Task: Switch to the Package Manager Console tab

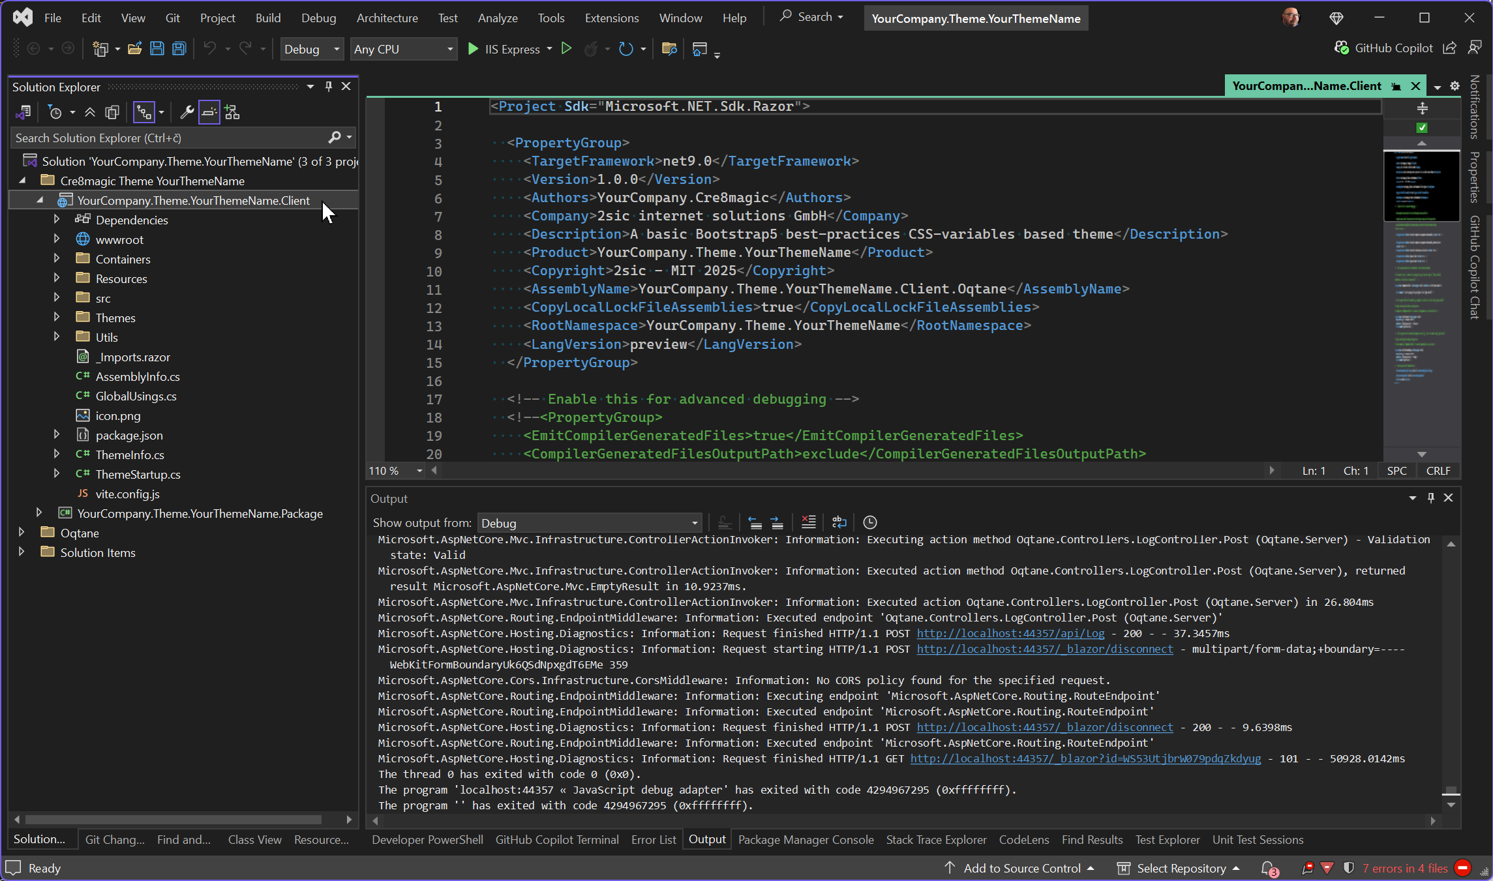Action: [x=806, y=839]
